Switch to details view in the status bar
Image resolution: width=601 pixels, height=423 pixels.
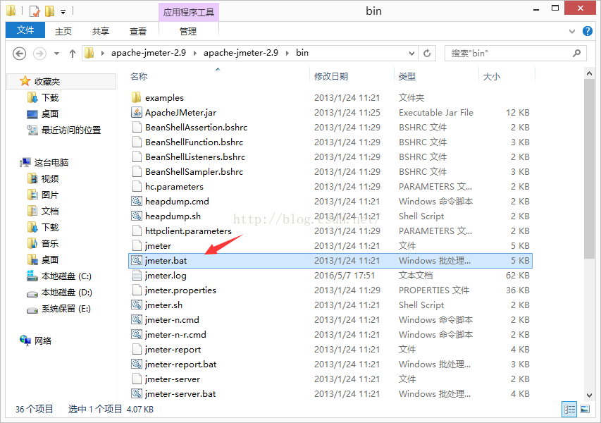coord(569,409)
